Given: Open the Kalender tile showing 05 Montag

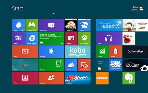Looking at the screenshot, I should tap(51, 65).
